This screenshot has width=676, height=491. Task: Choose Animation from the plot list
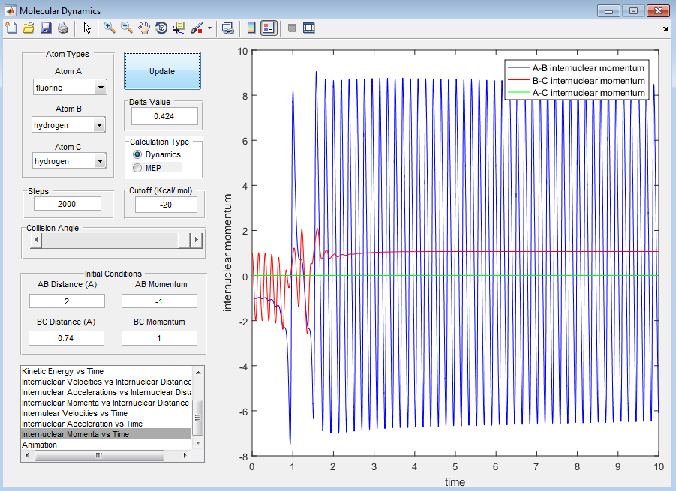[x=40, y=445]
